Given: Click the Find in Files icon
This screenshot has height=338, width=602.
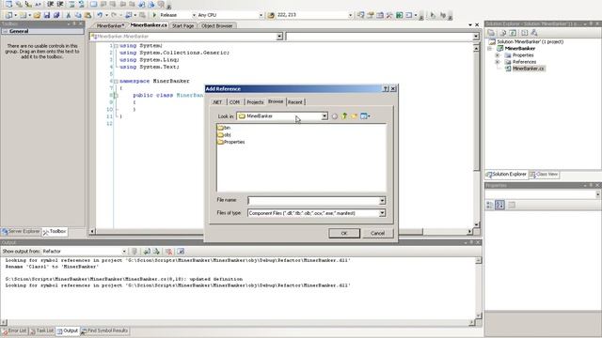Looking at the screenshot, I should [x=271, y=15].
